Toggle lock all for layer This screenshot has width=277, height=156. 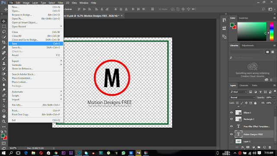pyautogui.click(x=255, y=103)
